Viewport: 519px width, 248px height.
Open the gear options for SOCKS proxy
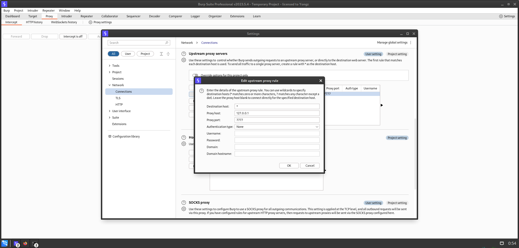point(184,209)
